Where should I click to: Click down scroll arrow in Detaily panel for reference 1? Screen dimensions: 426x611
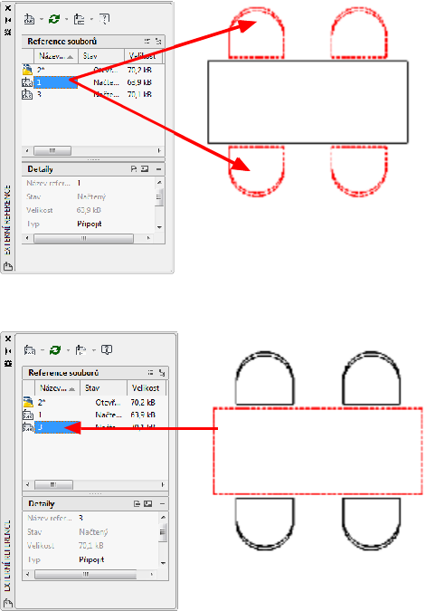tap(159, 227)
